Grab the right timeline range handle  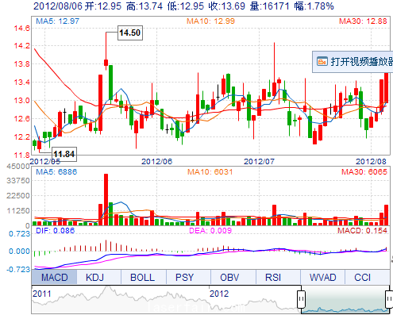(389, 299)
